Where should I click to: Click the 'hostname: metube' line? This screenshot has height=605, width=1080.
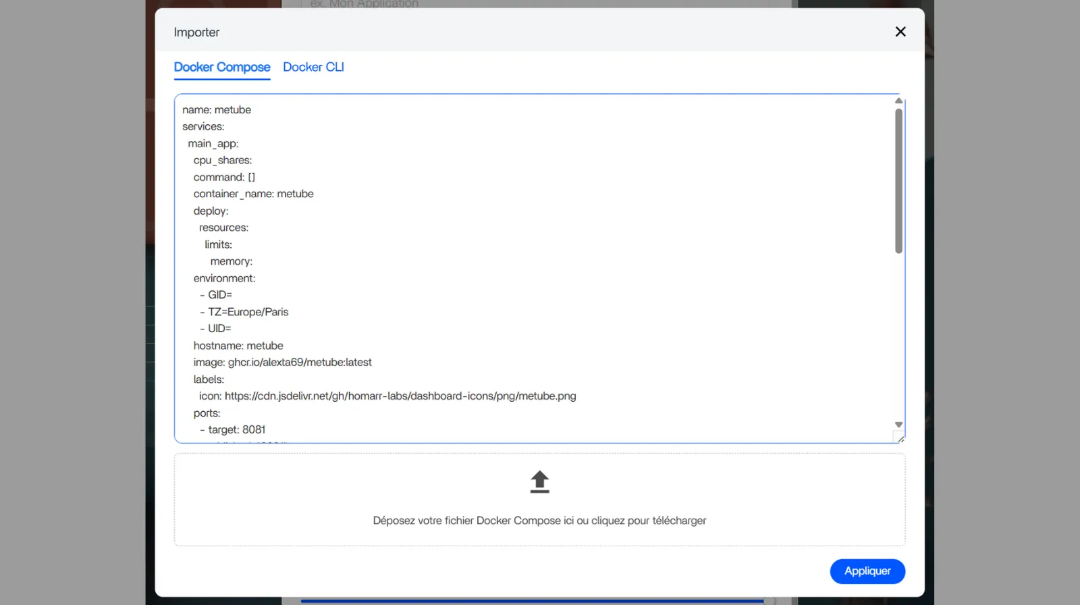pos(238,346)
